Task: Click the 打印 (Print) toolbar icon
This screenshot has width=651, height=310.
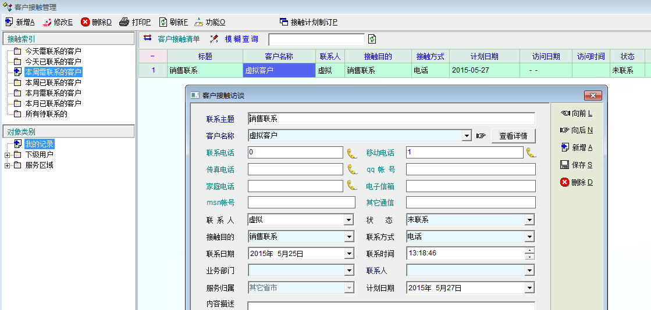Action: pyautogui.click(x=124, y=22)
